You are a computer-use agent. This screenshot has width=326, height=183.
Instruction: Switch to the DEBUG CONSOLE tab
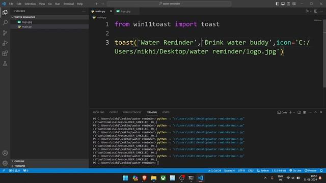[132, 112]
